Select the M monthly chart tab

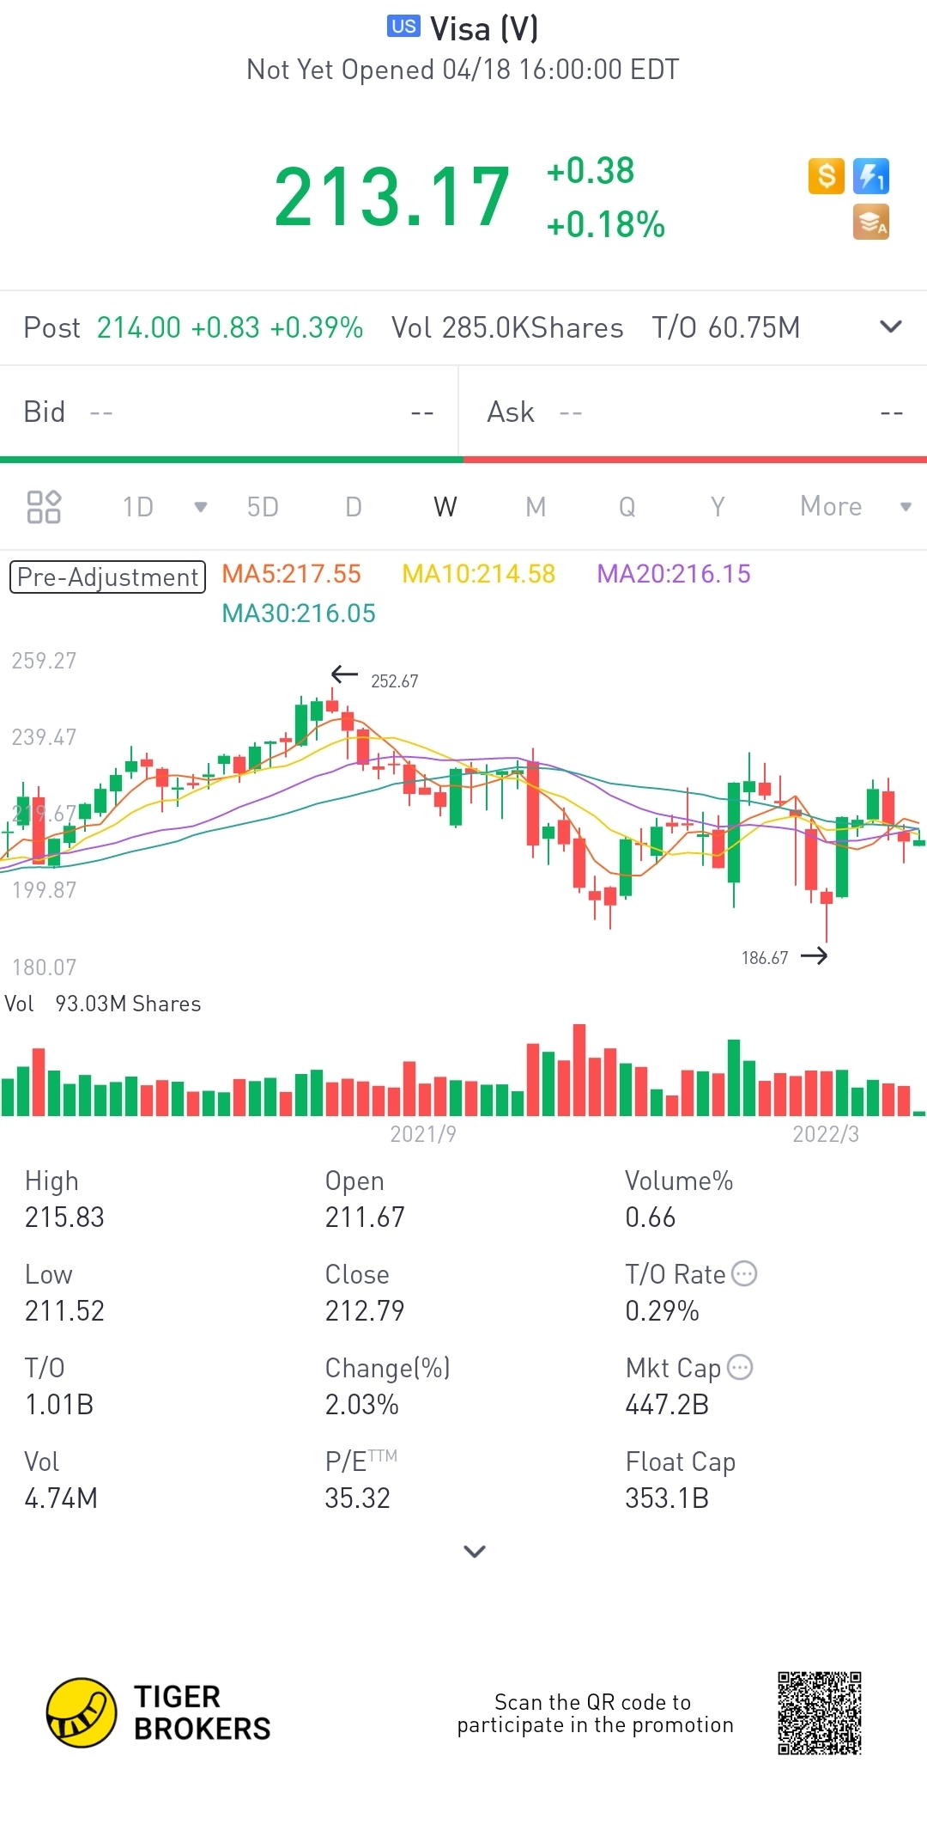[536, 507]
